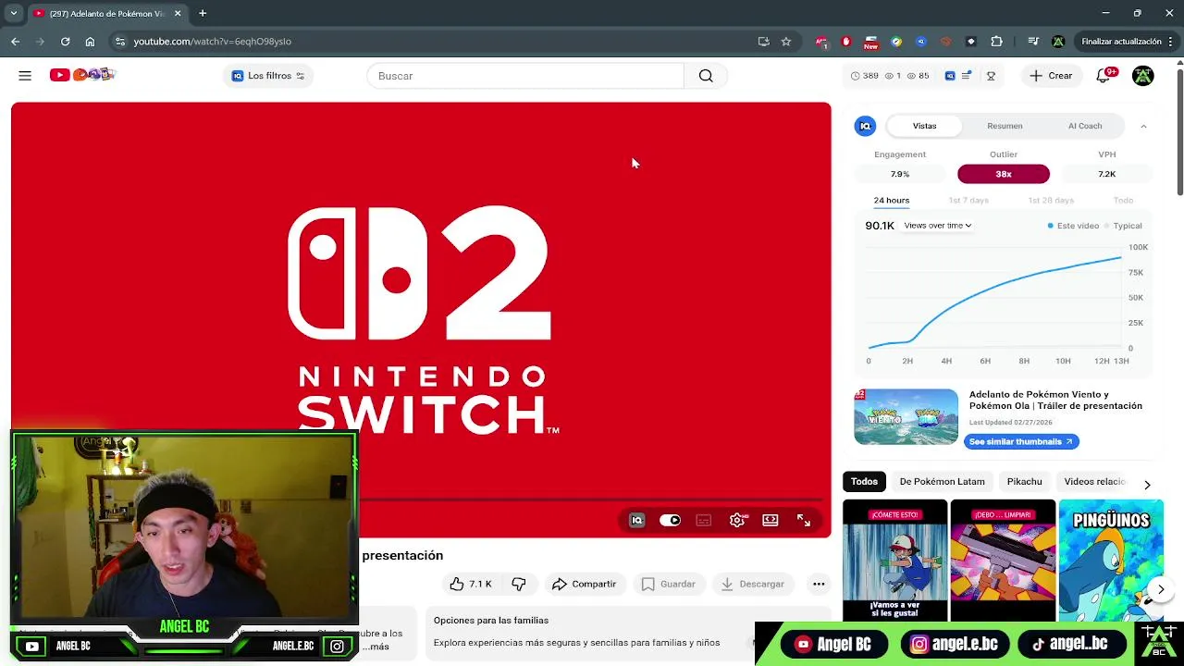Click the browser home button
The height and width of the screenshot is (666, 1184).
click(x=90, y=42)
